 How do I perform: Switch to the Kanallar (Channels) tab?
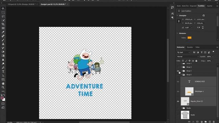point(190,47)
